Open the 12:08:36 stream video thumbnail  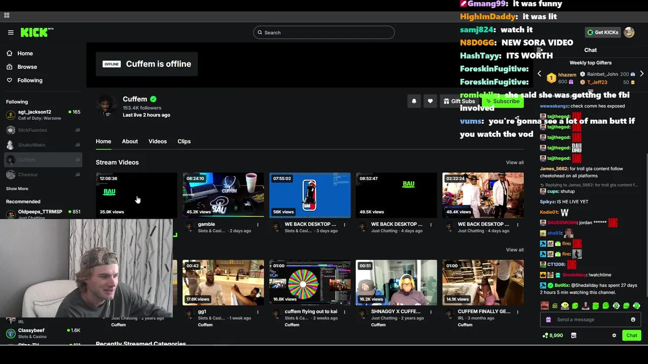coord(137,195)
